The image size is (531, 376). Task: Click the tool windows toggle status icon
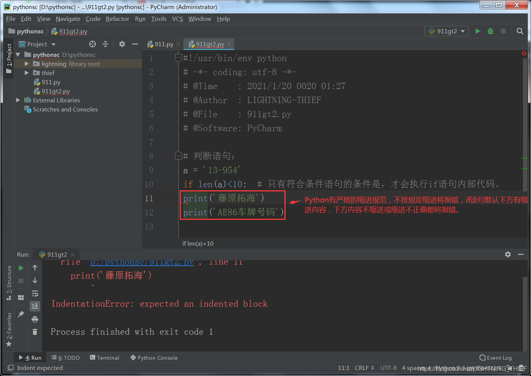point(10,368)
